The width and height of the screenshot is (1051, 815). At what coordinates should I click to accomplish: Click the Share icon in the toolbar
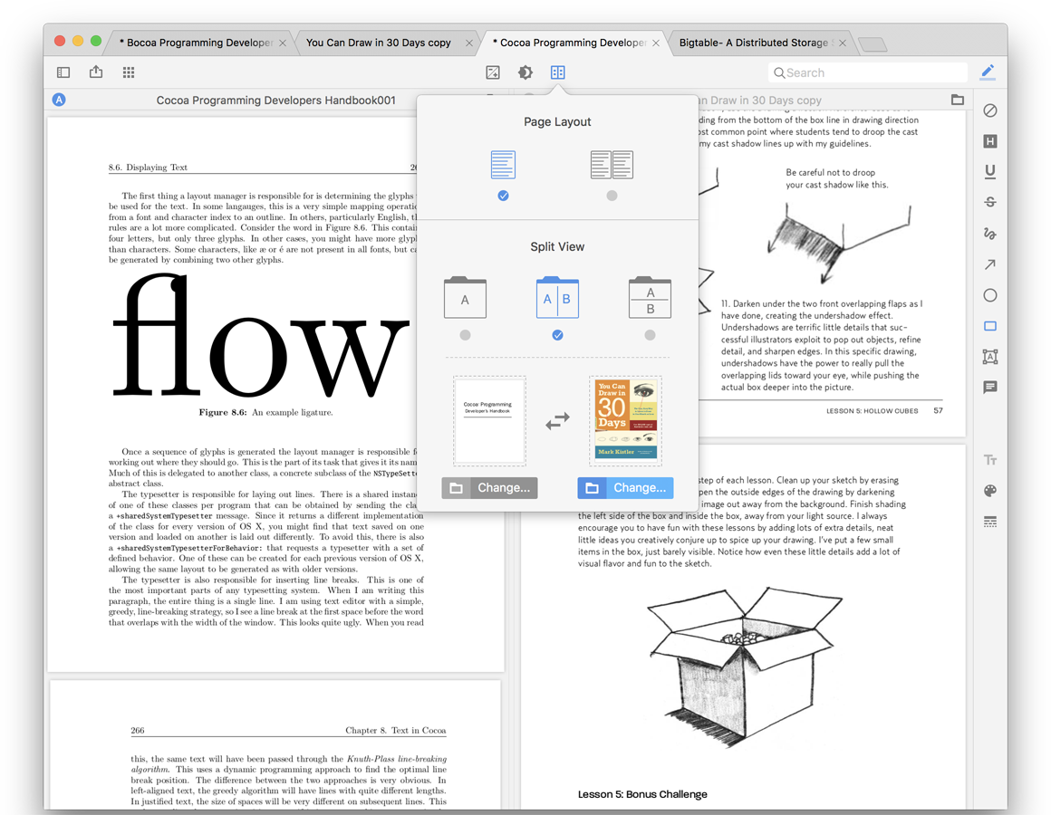click(x=96, y=72)
